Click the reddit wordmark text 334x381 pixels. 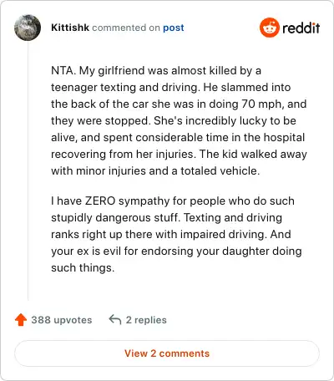(x=301, y=28)
